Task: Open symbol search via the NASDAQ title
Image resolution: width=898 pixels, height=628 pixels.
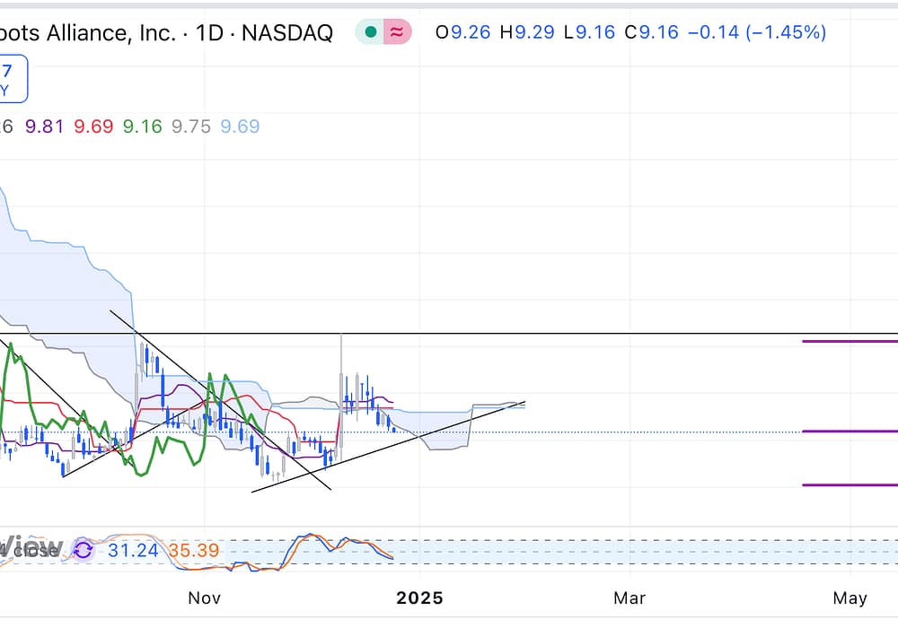Action: click(166, 33)
